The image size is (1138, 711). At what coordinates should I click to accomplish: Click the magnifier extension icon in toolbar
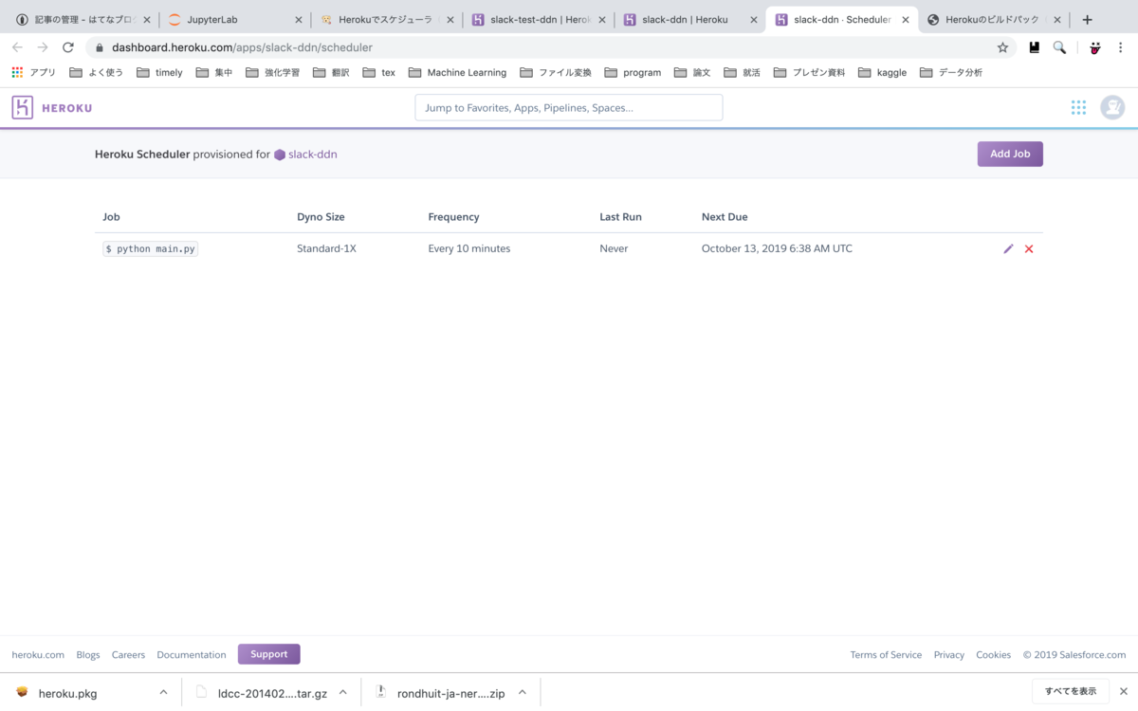1059,47
